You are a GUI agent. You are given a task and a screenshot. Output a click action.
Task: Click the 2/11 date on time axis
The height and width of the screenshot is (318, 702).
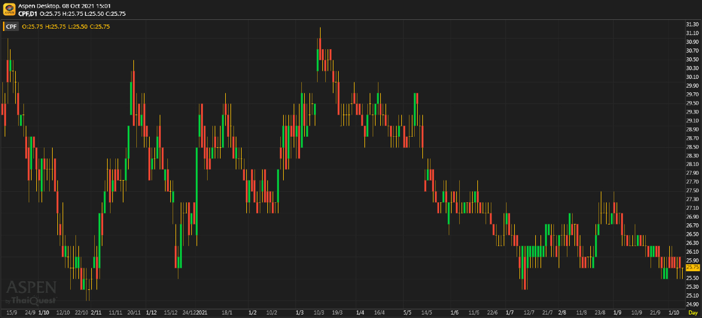click(97, 313)
